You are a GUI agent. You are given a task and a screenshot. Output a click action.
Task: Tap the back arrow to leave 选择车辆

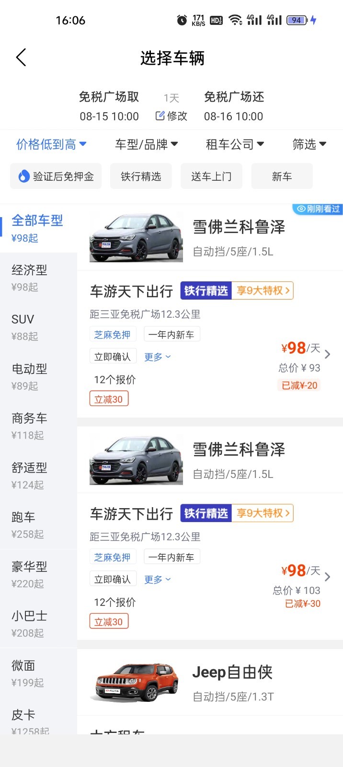coord(21,57)
